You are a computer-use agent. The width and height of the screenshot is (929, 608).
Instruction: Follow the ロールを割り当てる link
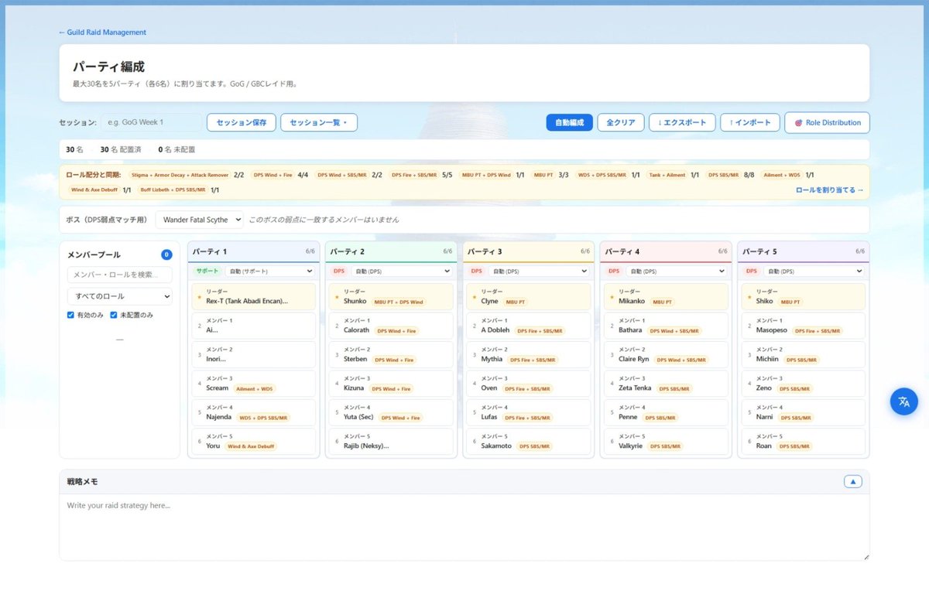[x=829, y=190]
